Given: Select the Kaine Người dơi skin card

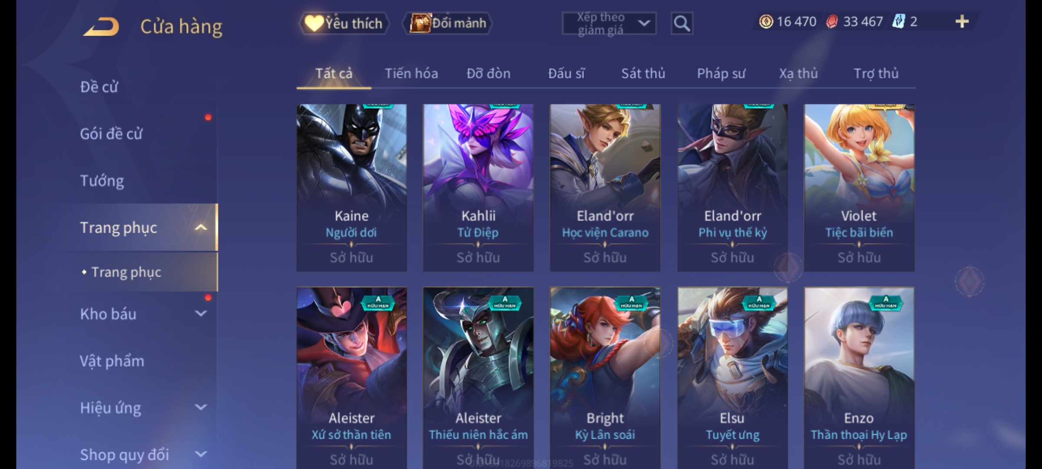Looking at the screenshot, I should [352, 188].
